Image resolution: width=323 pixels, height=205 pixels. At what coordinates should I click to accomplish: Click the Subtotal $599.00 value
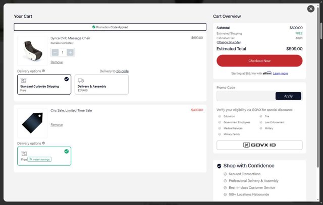tap(296, 28)
